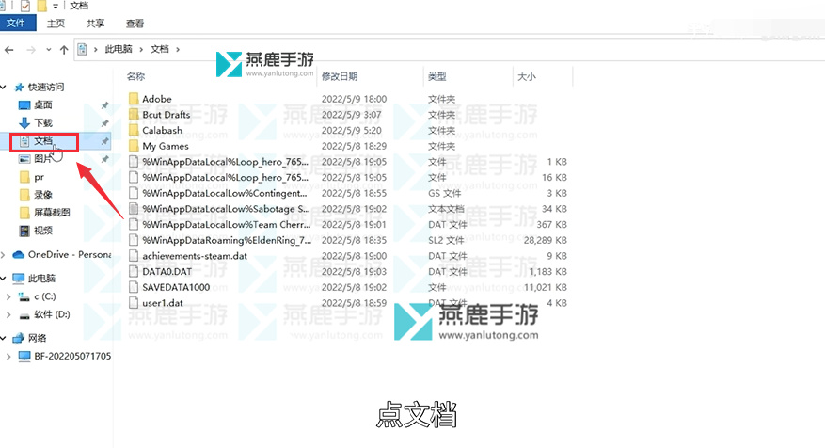
Task: Open the 下载 (Downloads) quick access folder
Action: click(43, 122)
